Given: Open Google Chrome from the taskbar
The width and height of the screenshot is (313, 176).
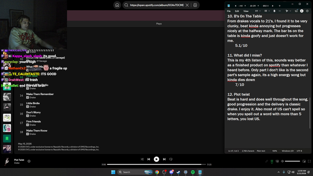Looking at the screenshot, I should (x=157, y=172).
